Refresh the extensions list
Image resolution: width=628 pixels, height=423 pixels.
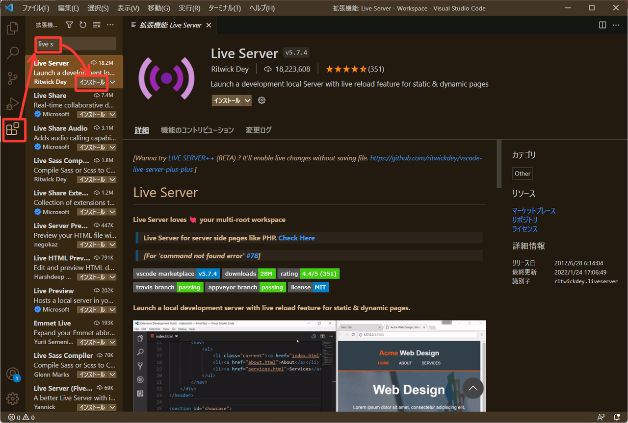[x=83, y=25]
